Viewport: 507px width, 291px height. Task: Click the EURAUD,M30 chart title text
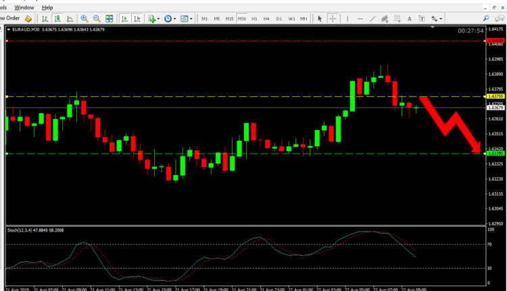26,30
